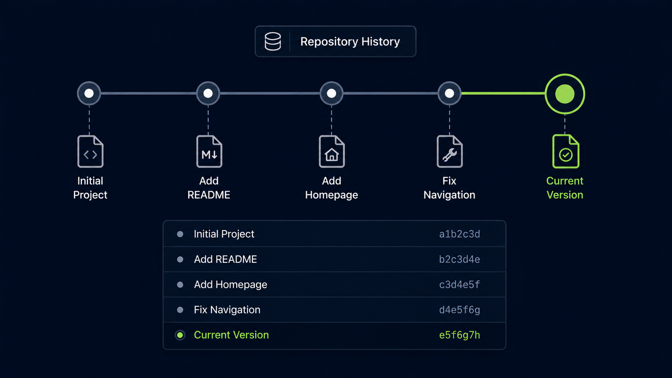Click the green timeline segment before Current Version
Screen dimensions: 672x378
click(503, 93)
